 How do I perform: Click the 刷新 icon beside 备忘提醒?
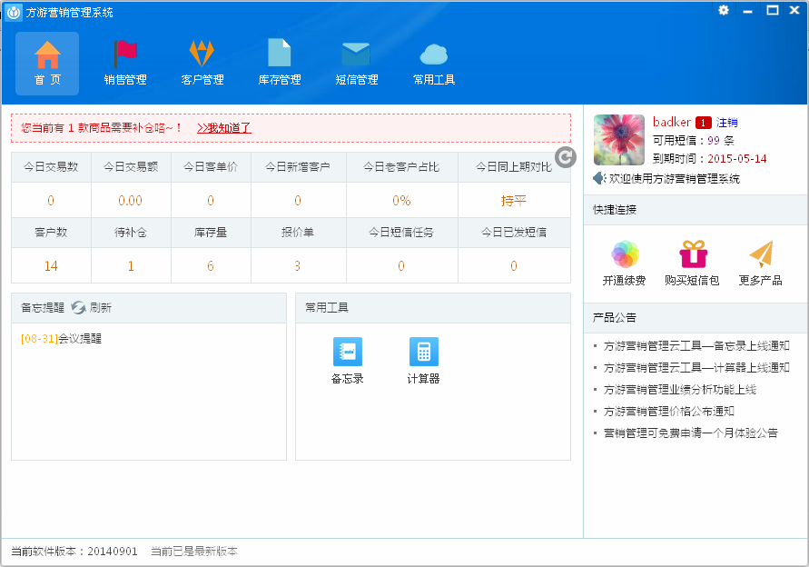click(78, 308)
